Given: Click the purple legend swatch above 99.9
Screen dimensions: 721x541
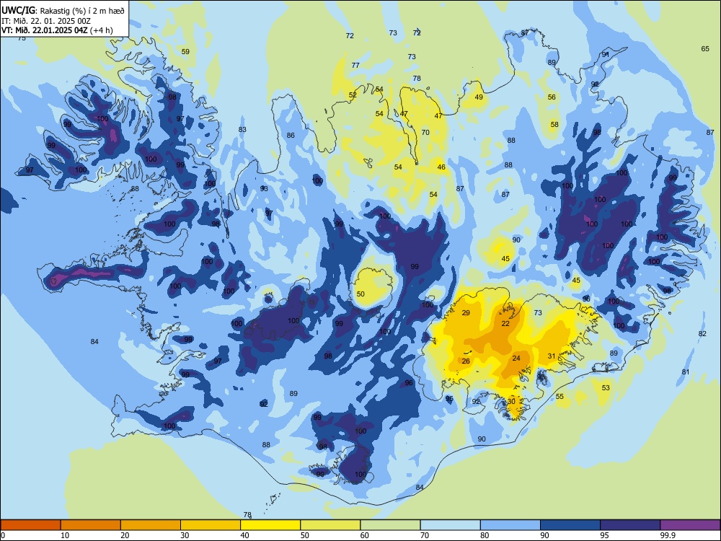Looking at the screenshot, I should [x=690, y=525].
